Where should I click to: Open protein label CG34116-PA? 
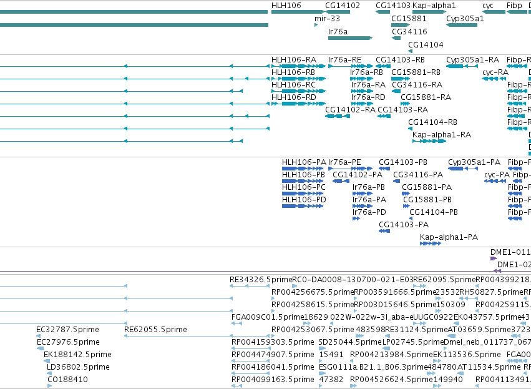(x=418, y=175)
